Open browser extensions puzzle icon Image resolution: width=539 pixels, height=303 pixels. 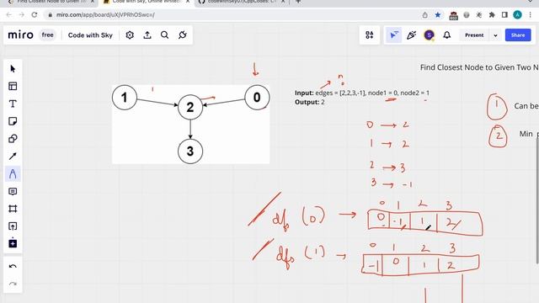(492, 15)
